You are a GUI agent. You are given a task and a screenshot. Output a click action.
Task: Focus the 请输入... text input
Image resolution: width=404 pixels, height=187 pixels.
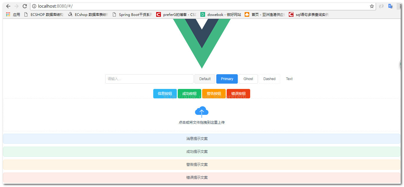(149, 79)
